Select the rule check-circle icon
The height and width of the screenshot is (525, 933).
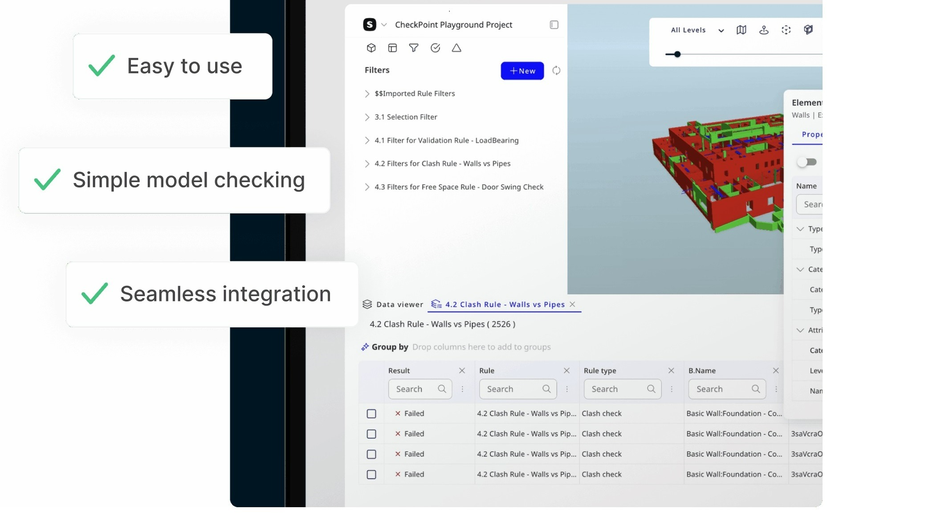[435, 48]
